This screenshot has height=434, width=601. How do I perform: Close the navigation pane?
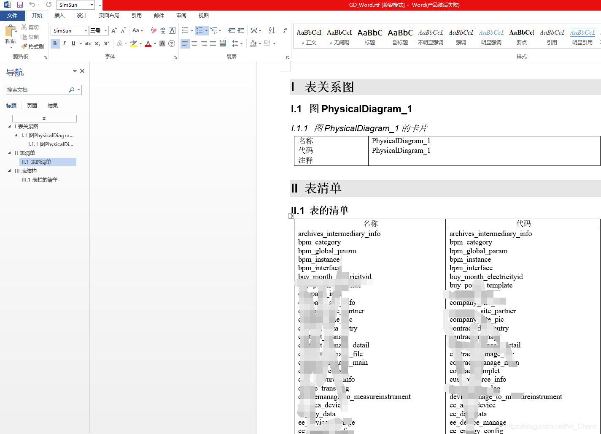(82, 71)
